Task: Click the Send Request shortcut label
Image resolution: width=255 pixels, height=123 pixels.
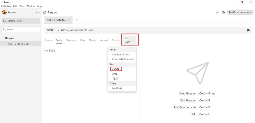Action: pos(188,94)
